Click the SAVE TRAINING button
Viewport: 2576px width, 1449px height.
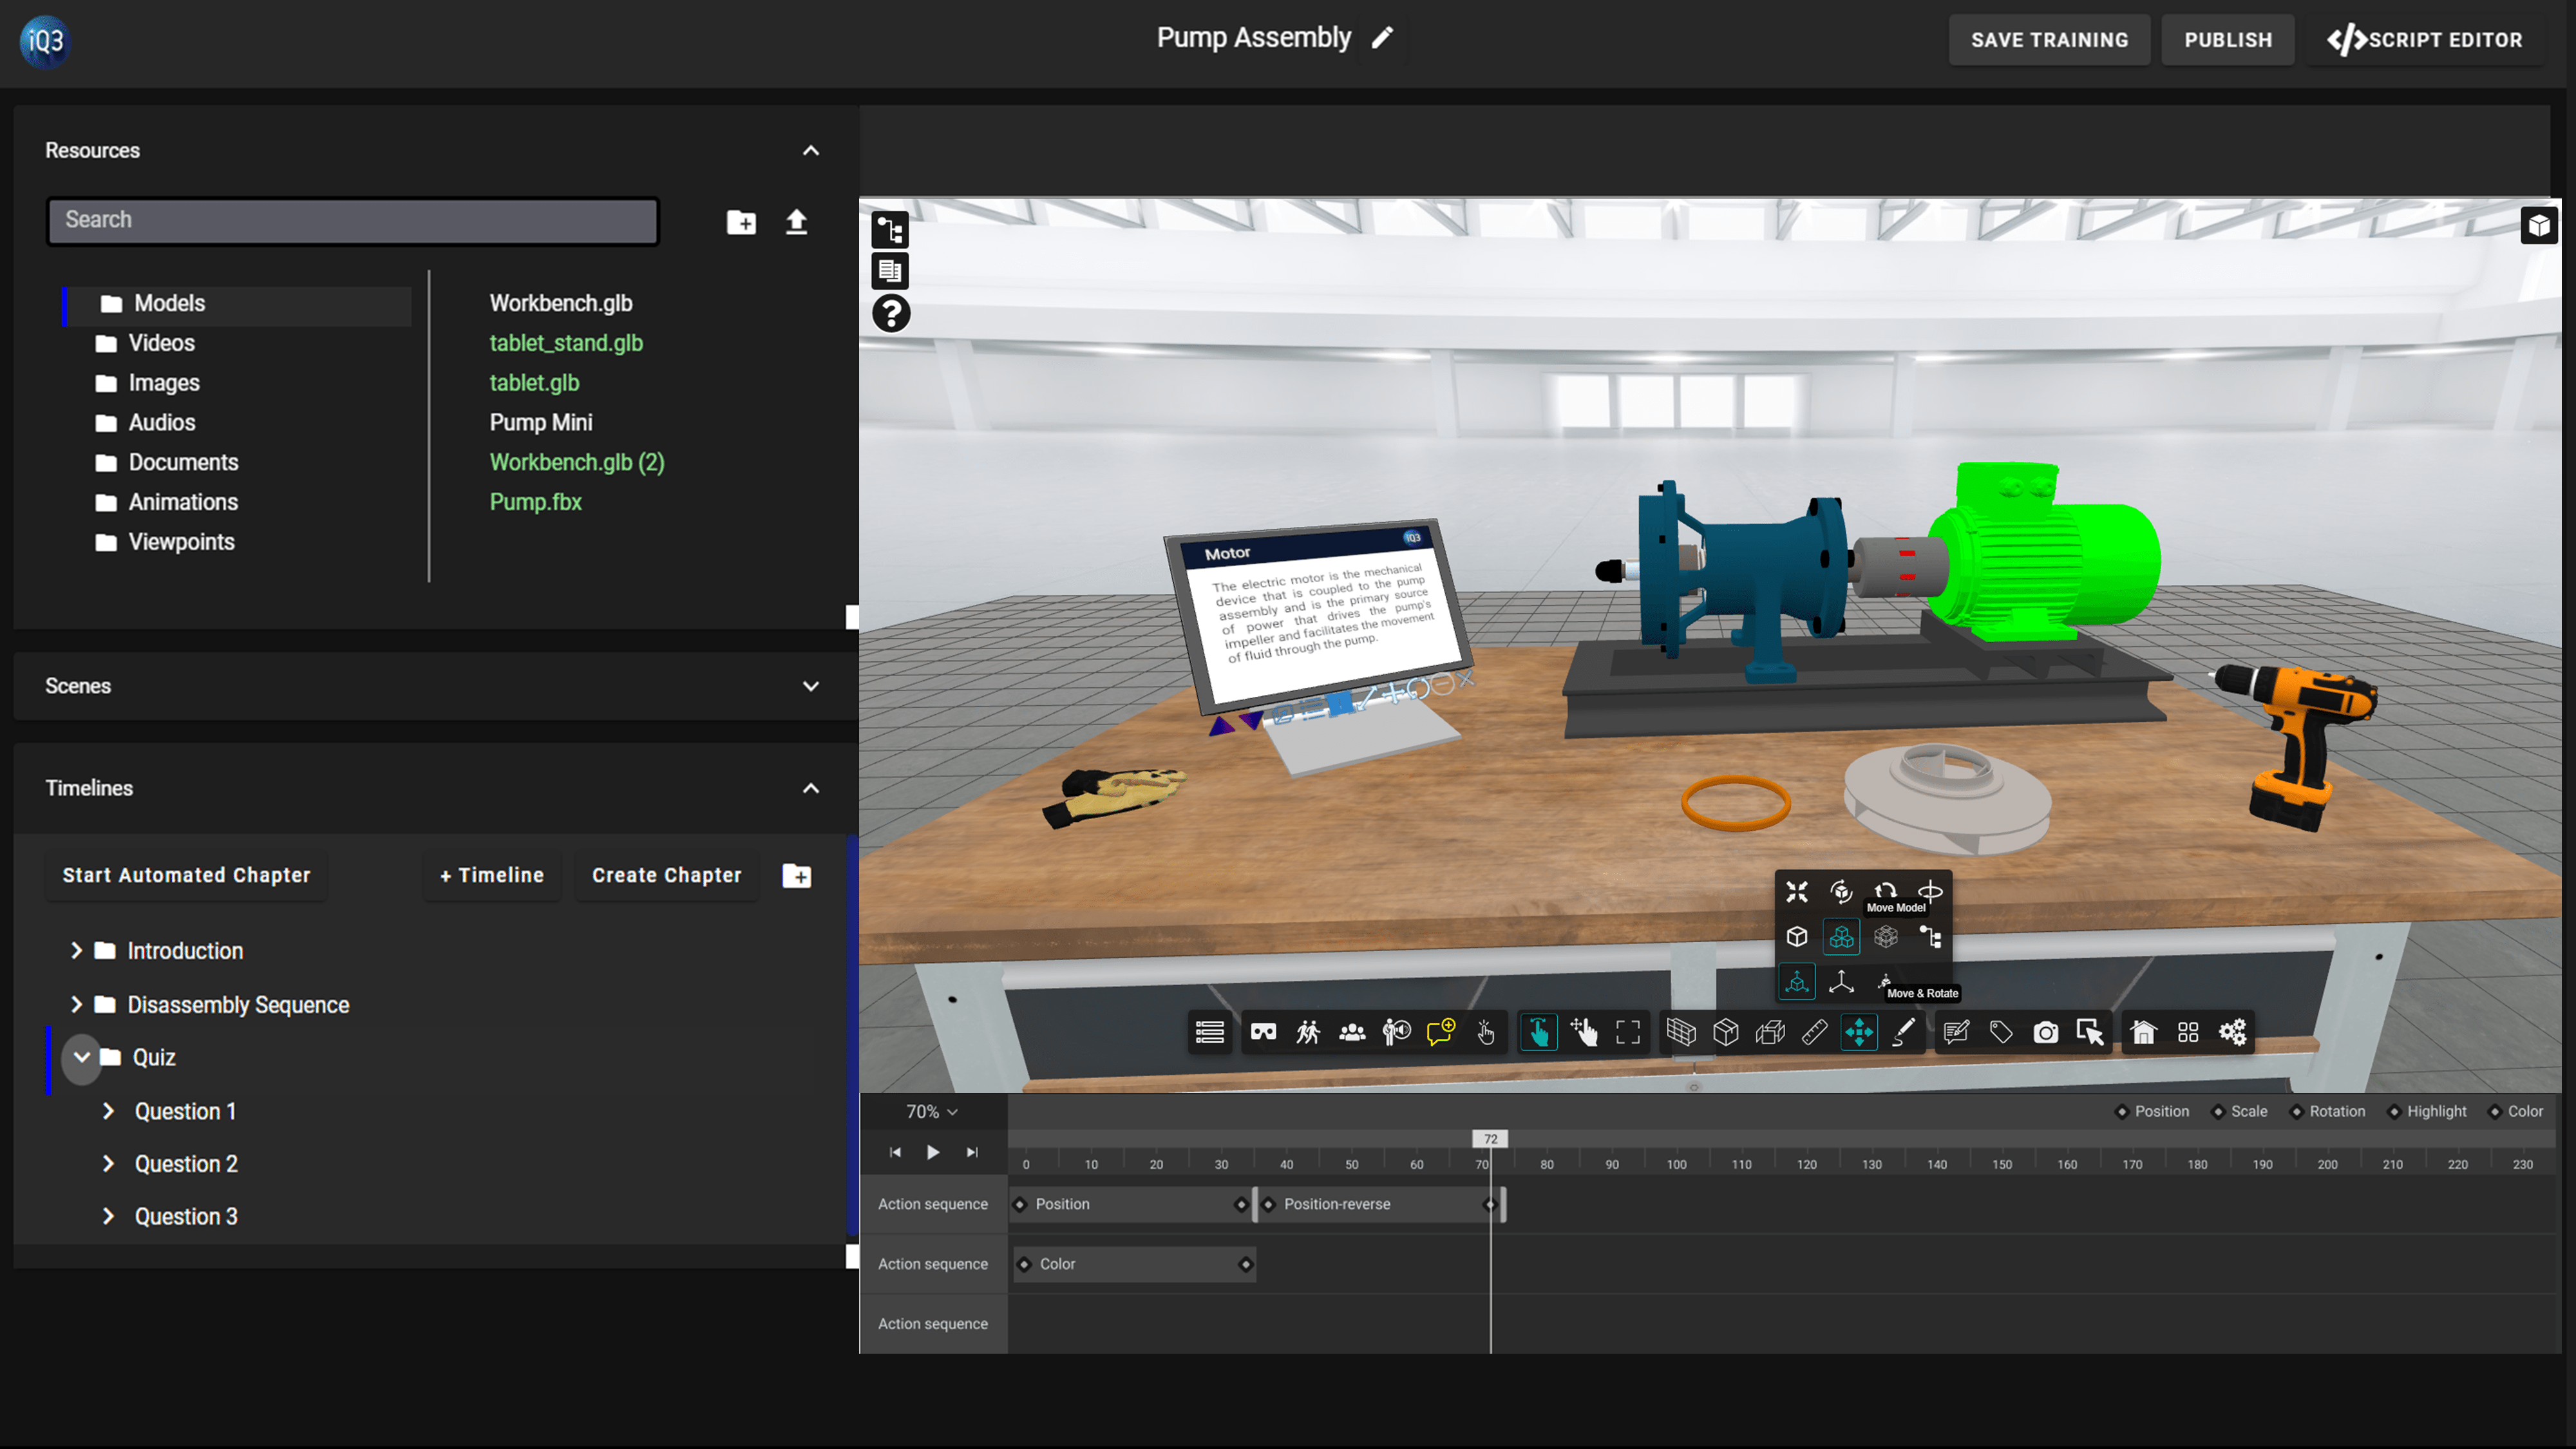click(x=2049, y=40)
